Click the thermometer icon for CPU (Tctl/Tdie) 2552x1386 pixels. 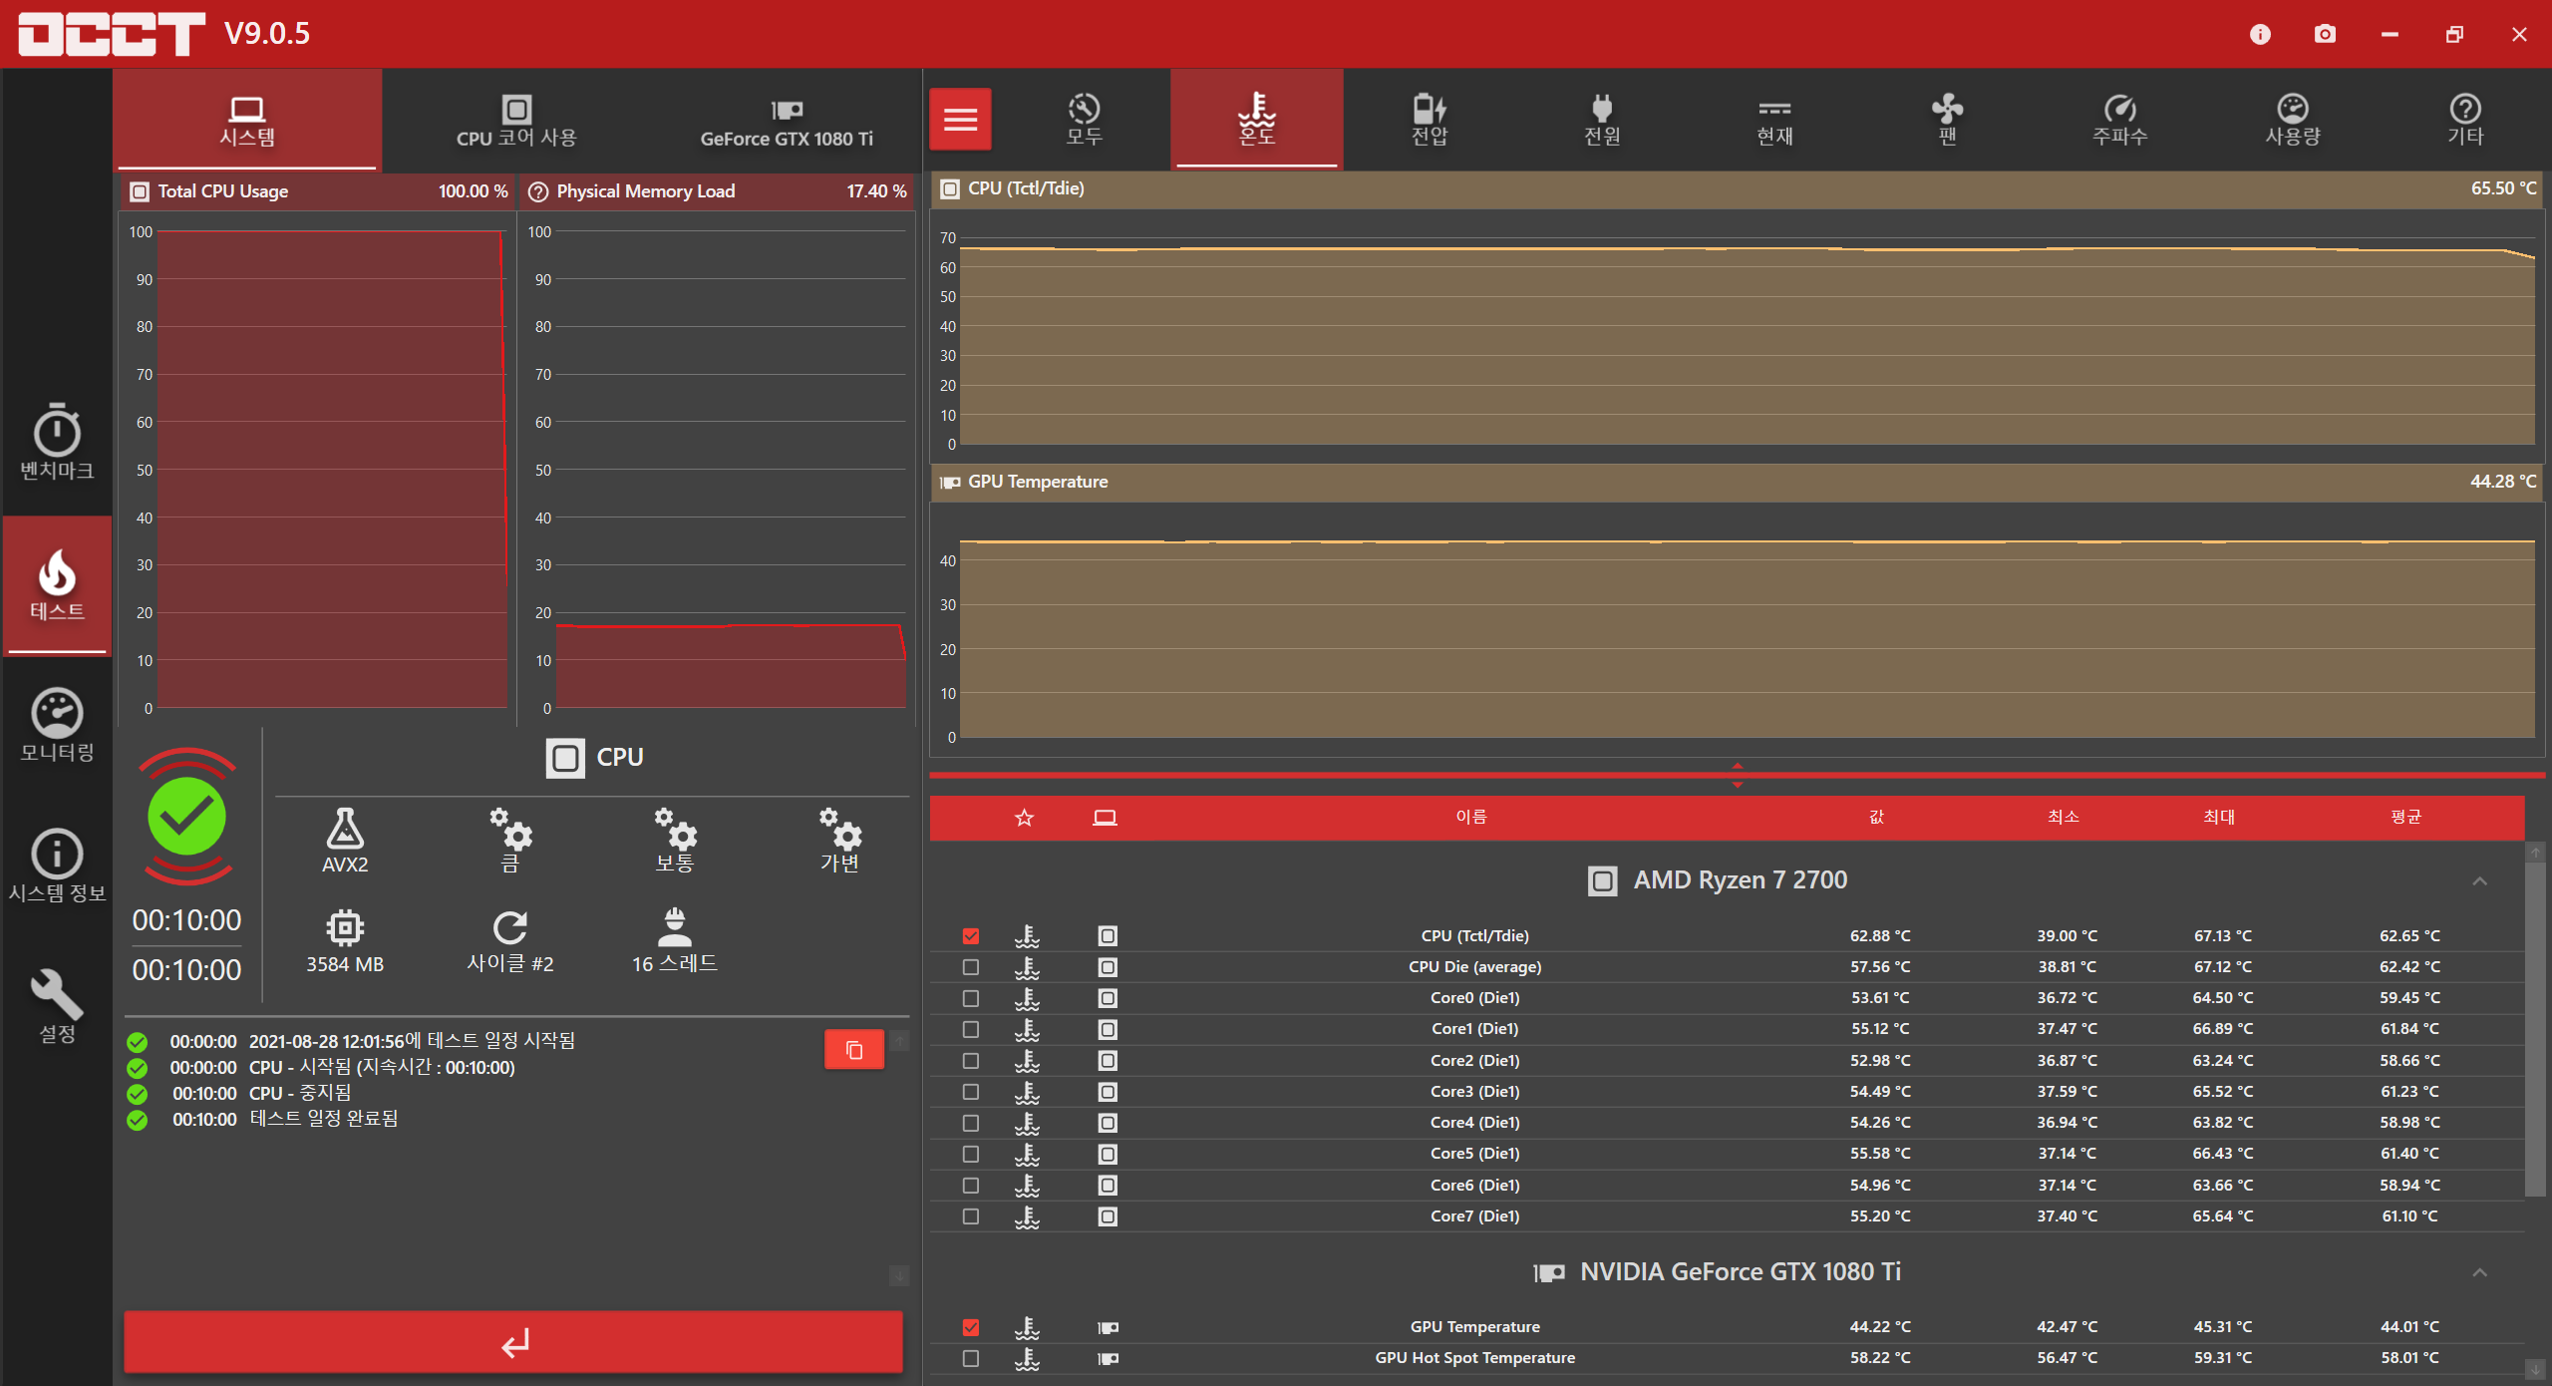[1027, 936]
